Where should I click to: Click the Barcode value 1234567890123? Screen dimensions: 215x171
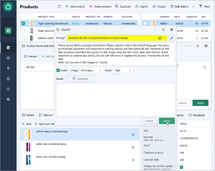tap(194, 138)
